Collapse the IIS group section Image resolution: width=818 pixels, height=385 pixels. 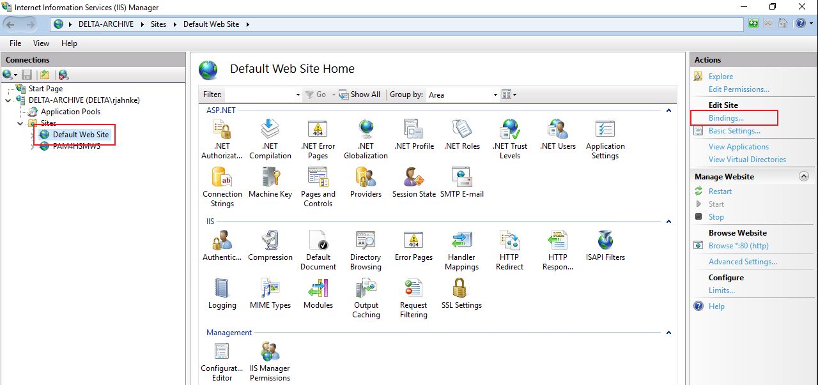668,222
